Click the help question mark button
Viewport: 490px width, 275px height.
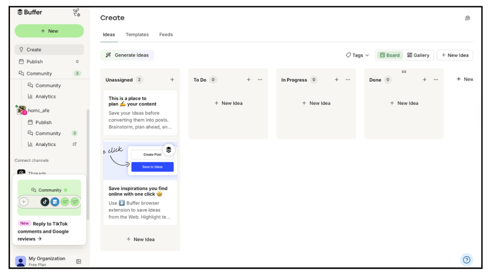(467, 260)
